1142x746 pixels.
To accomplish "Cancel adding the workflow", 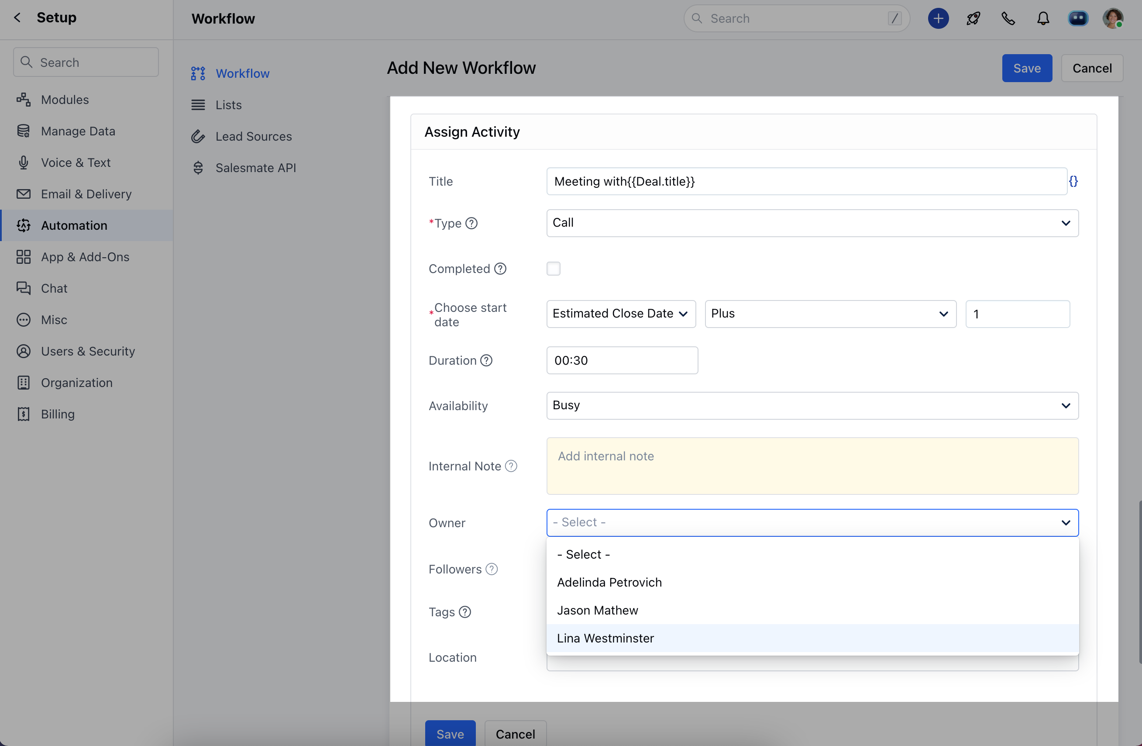I will pos(1092,68).
